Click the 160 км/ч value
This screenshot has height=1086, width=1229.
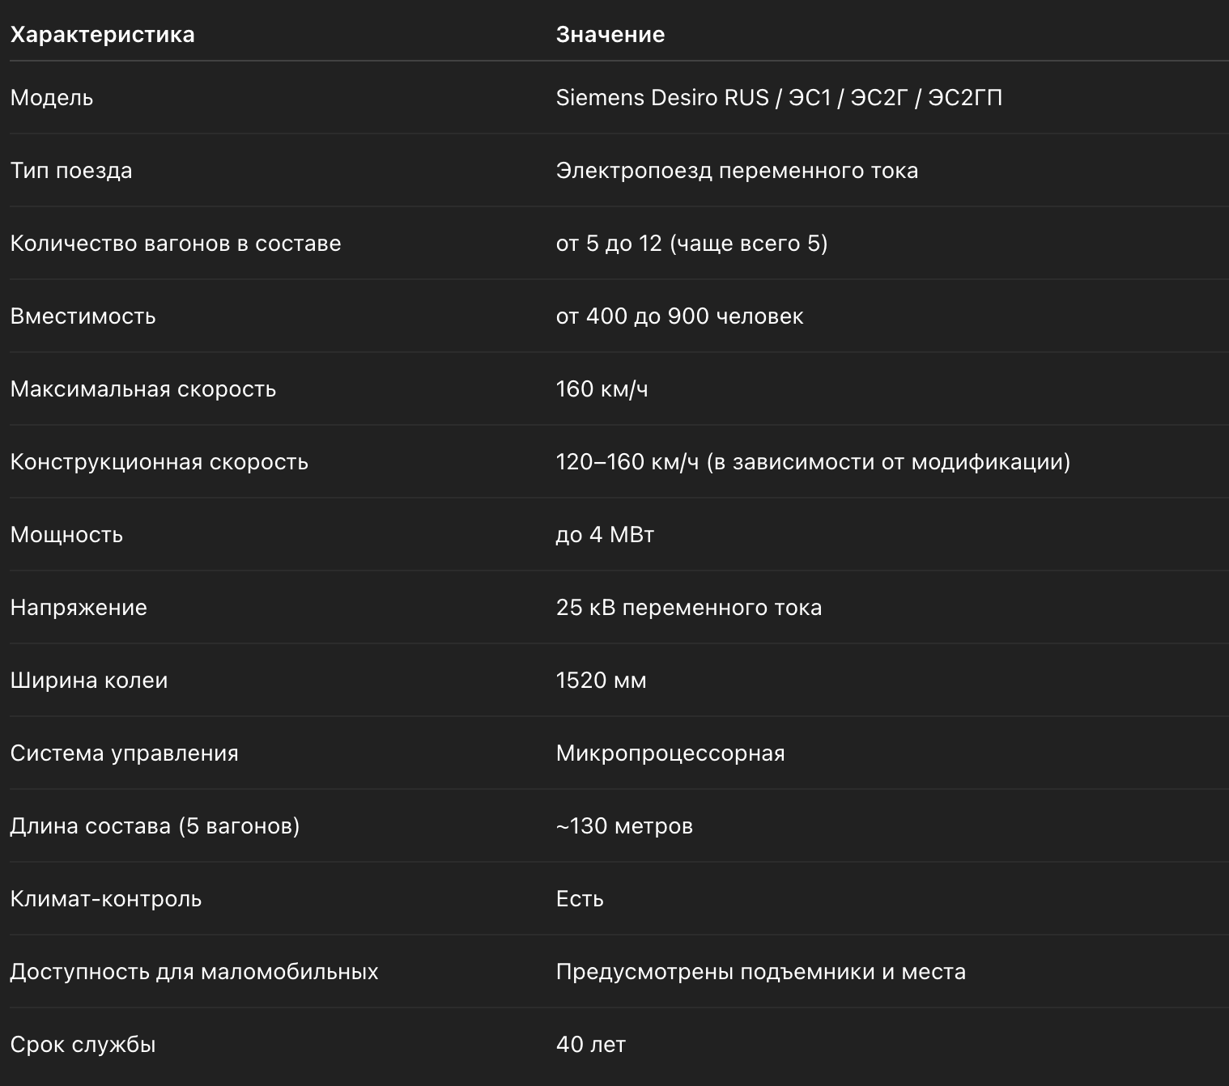602,389
